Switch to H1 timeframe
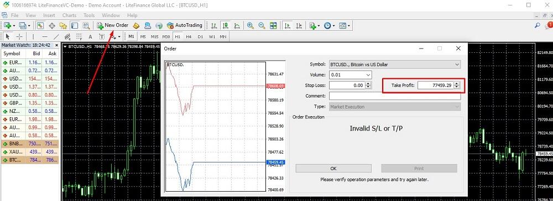The height and width of the screenshot is (201, 553). 178,36
